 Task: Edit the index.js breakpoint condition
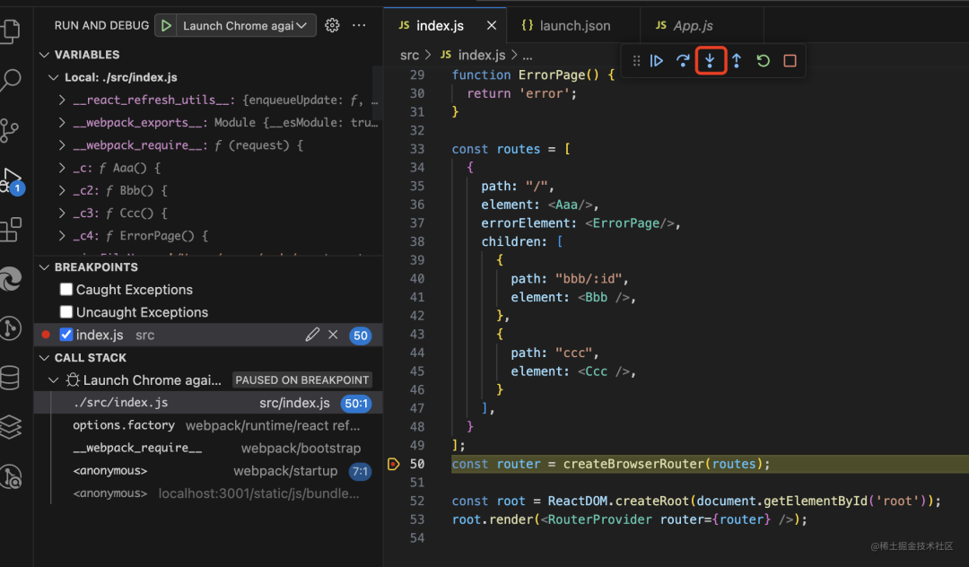click(312, 335)
